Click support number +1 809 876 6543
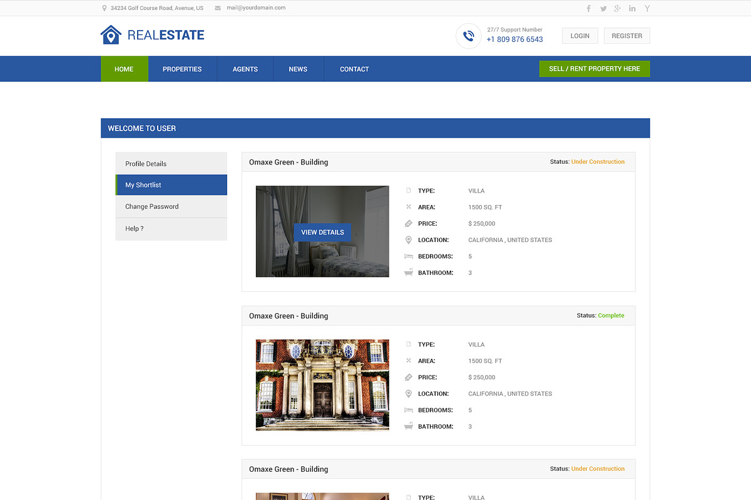Viewport: 751px width, 500px height. pyautogui.click(x=515, y=39)
